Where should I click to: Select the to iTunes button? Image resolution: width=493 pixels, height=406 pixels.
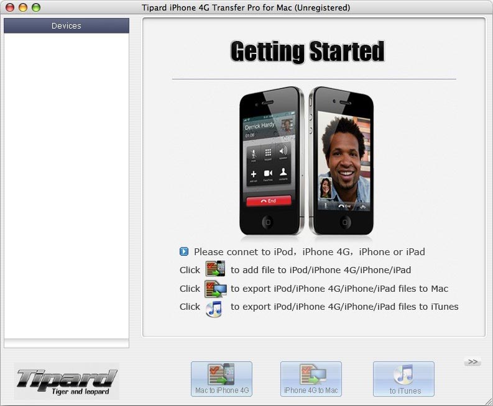(403, 379)
